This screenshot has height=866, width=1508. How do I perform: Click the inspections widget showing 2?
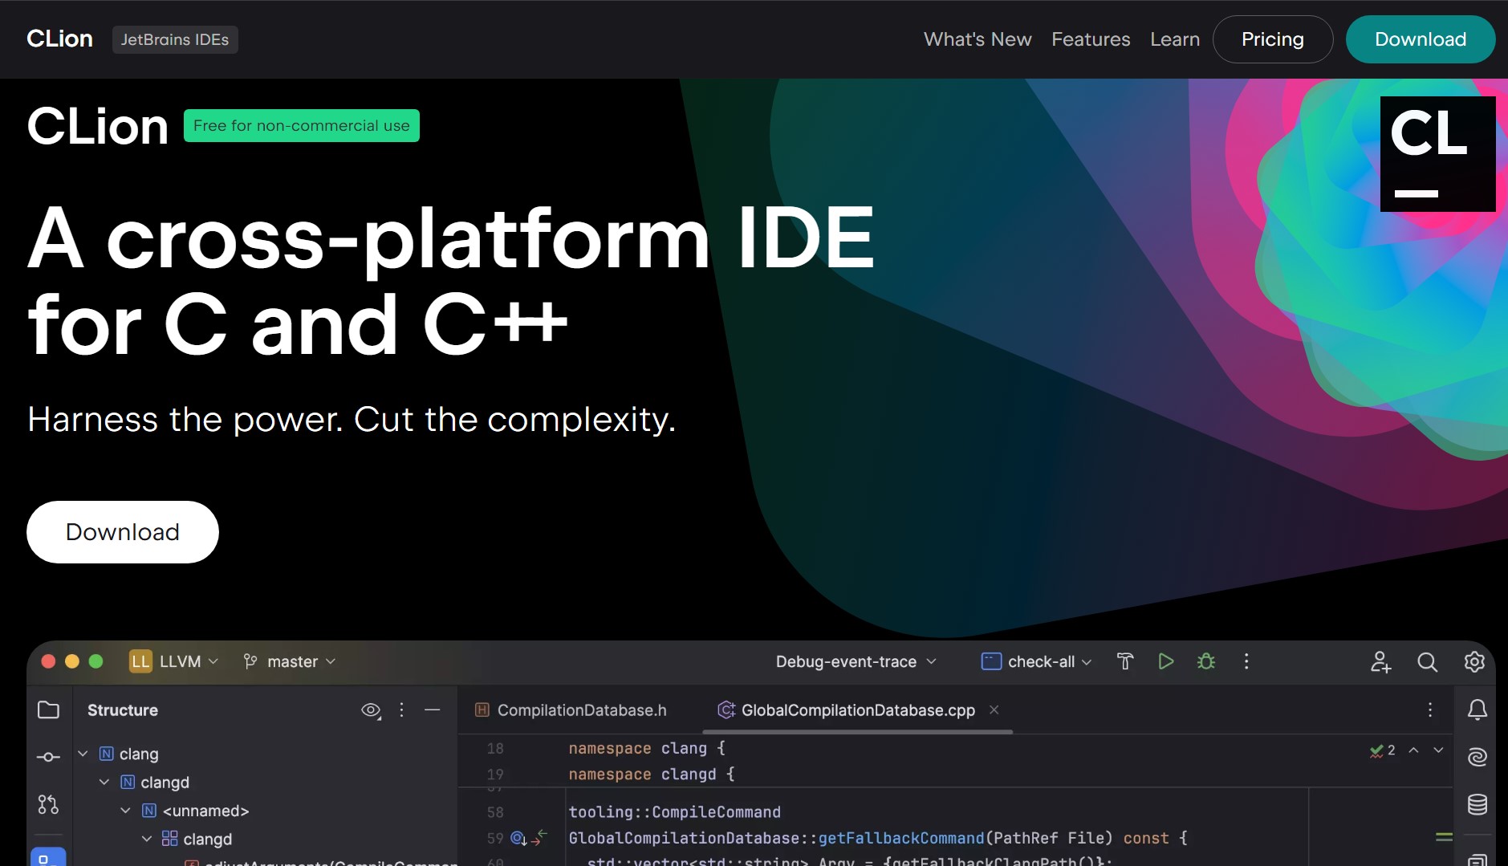[1383, 750]
